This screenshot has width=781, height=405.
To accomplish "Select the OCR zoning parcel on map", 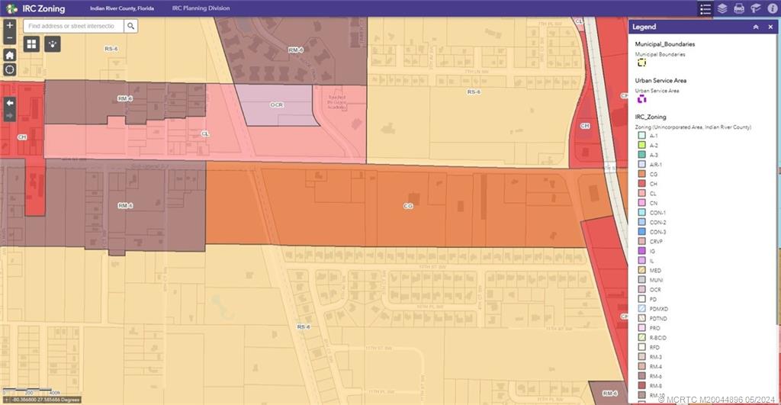I will pos(275,105).
